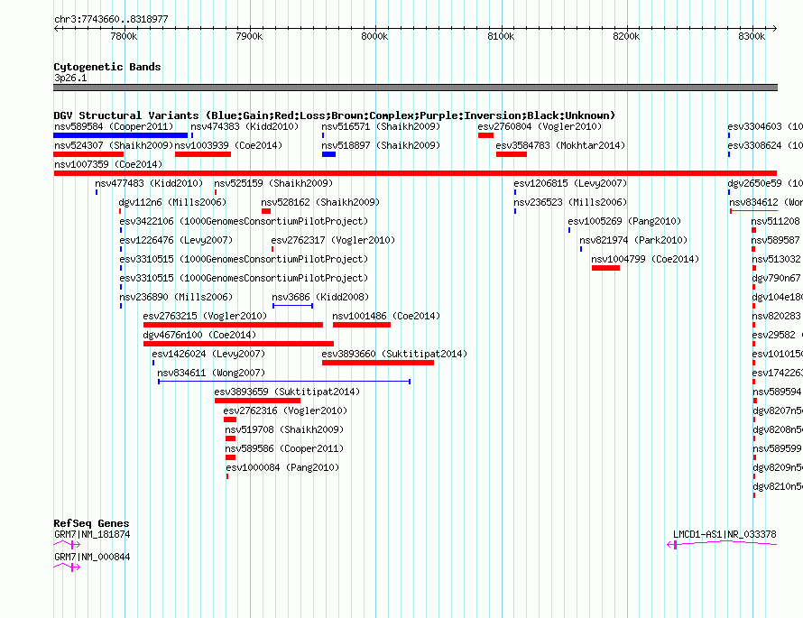803x618 pixels.
Task: Click esv3893660 (Suktitipat2014) red bar
Action: point(378,363)
